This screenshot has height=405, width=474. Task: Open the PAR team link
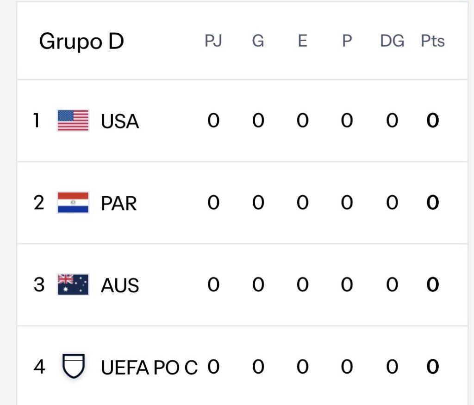(118, 203)
